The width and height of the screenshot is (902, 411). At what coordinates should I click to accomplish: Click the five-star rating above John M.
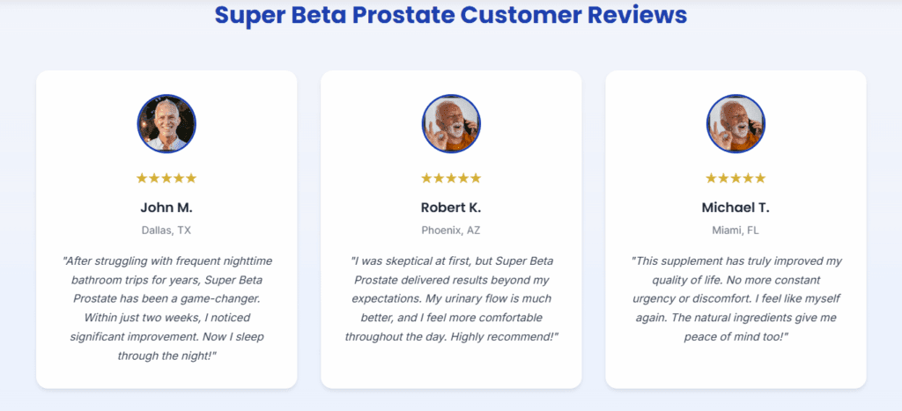[x=166, y=178]
